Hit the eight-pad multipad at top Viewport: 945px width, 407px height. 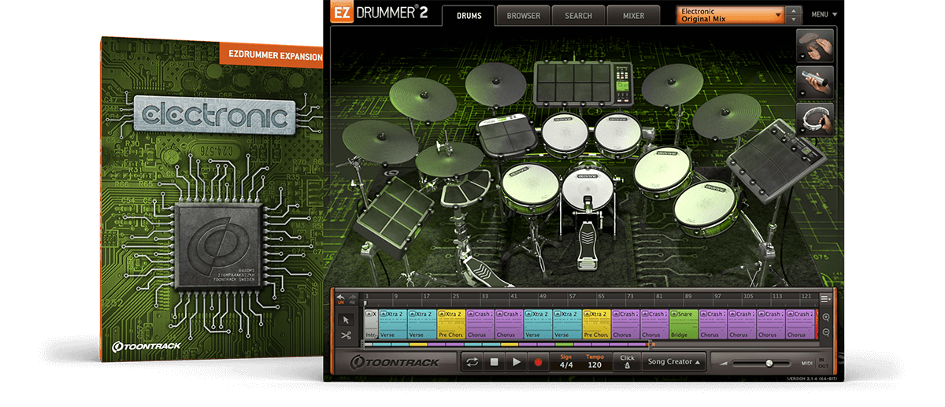click(581, 83)
